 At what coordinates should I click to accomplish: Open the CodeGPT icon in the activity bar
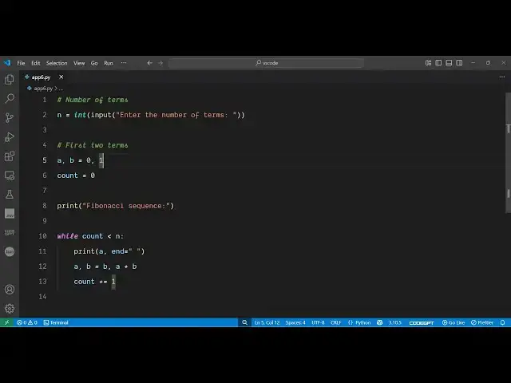10,232
